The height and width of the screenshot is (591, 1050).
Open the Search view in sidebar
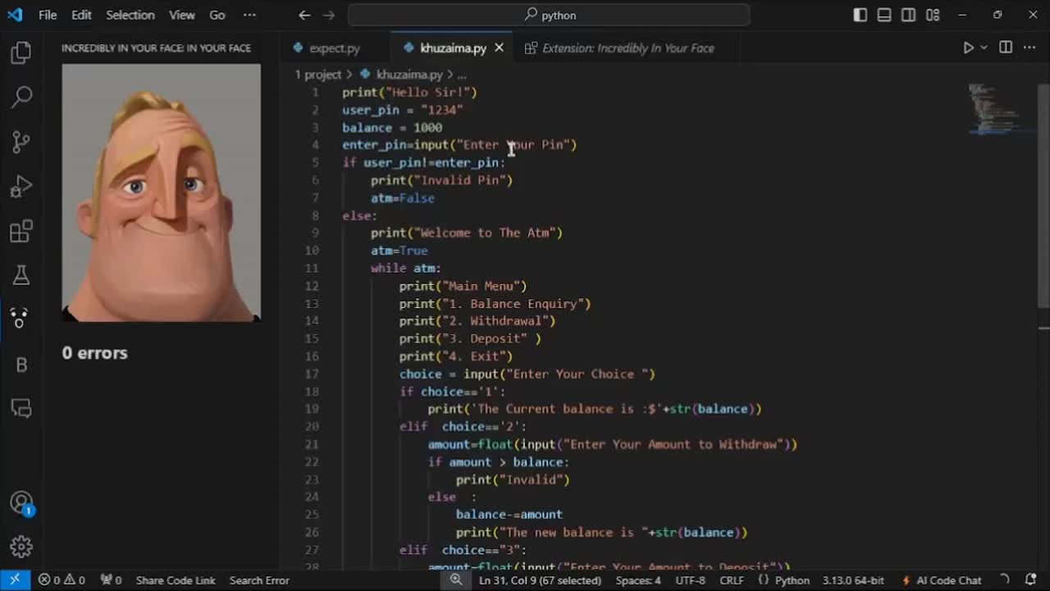(21, 97)
